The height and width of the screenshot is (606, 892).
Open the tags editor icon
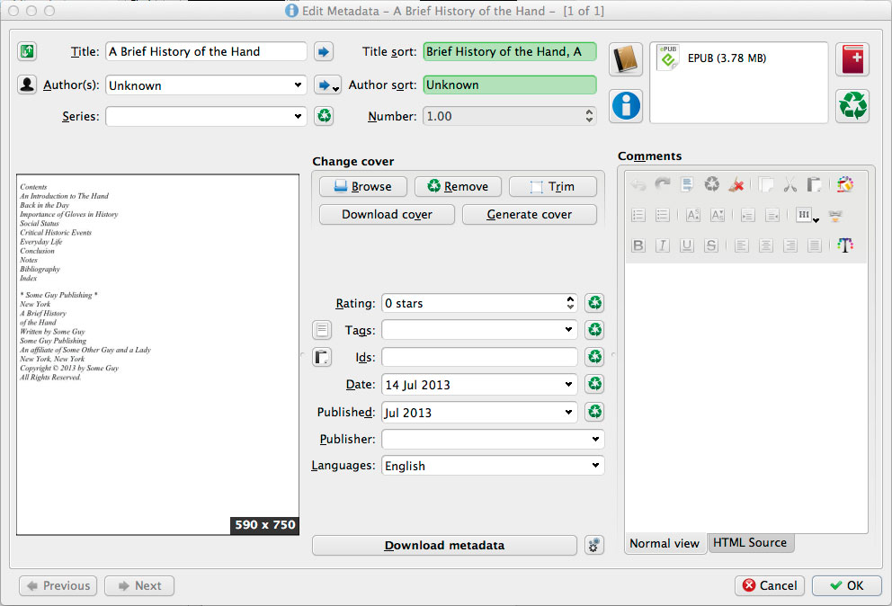click(322, 329)
